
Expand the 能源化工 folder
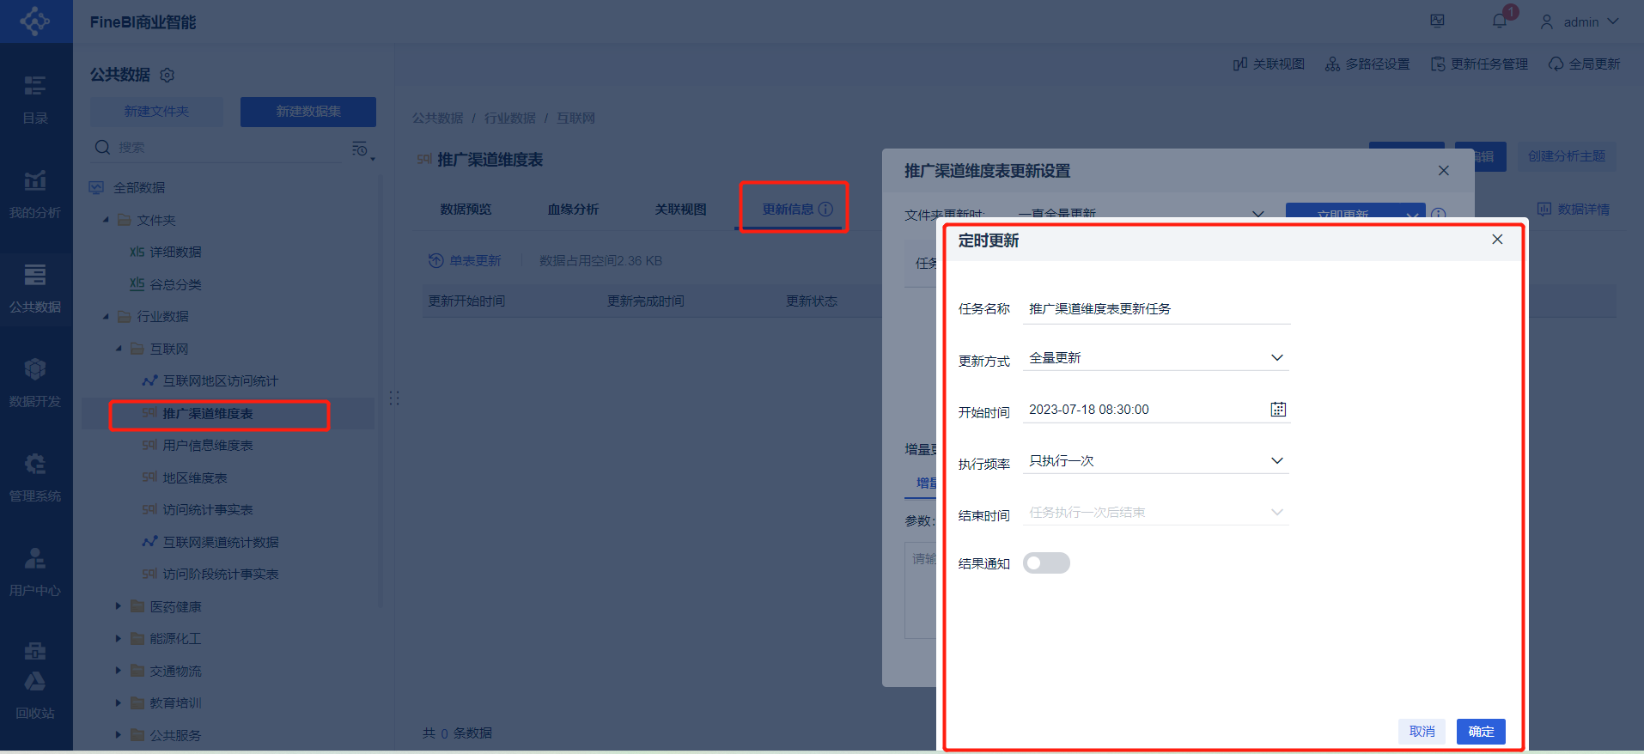tap(119, 638)
